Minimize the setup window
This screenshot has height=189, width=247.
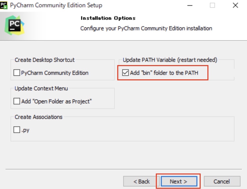click(x=190, y=5)
